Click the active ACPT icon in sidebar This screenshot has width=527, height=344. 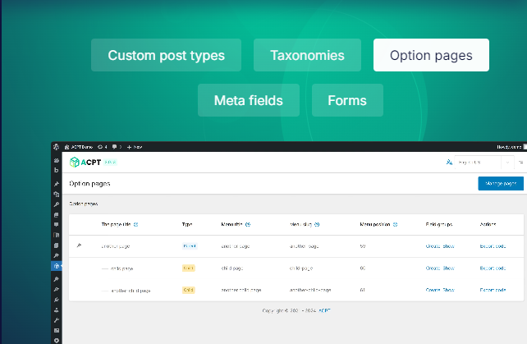click(56, 266)
